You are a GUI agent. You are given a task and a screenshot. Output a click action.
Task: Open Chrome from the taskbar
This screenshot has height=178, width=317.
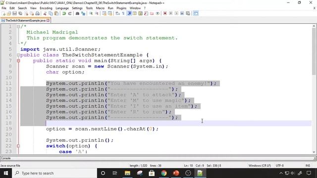click(x=164, y=173)
